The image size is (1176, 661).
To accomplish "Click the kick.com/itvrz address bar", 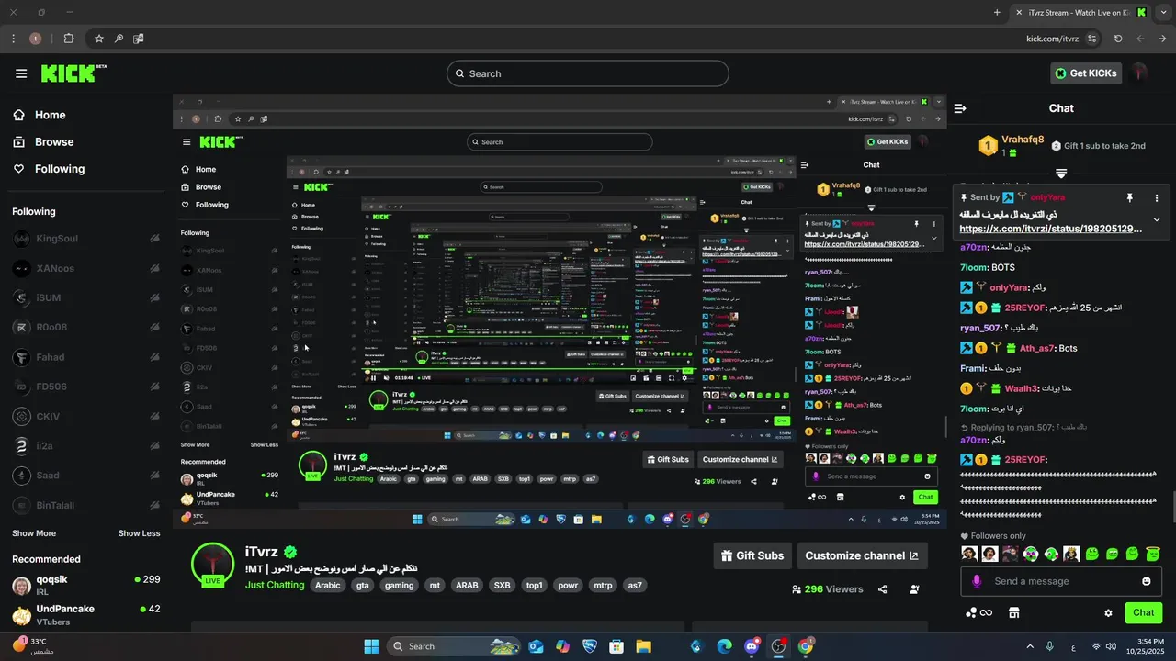I will (1052, 39).
